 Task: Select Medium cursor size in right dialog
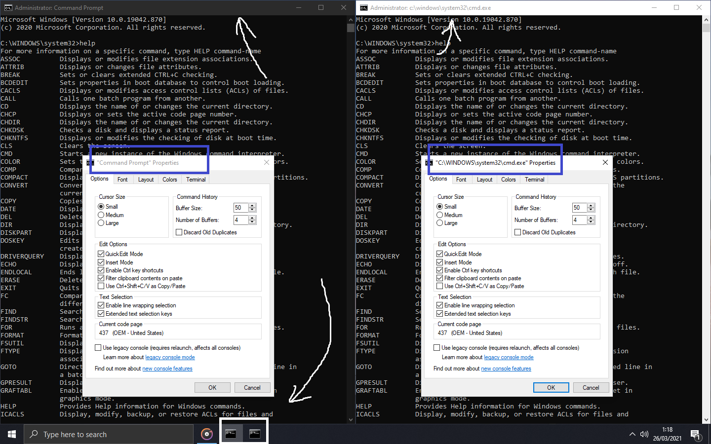(440, 215)
